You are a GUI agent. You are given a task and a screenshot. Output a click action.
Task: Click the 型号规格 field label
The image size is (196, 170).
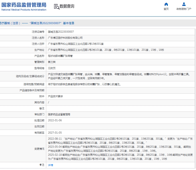pyautogui.click(x=39, y=68)
